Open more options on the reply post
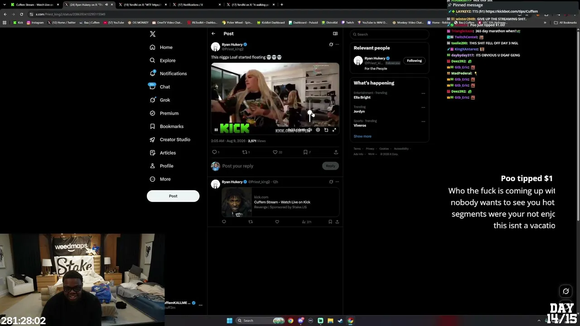 pos(337,182)
